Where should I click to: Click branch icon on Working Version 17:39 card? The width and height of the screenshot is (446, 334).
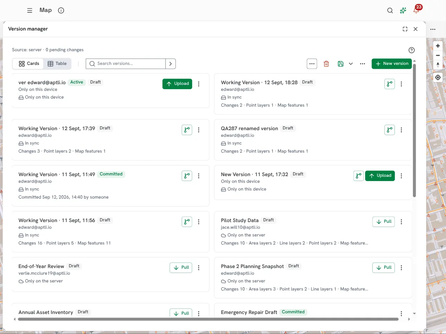pyautogui.click(x=187, y=130)
